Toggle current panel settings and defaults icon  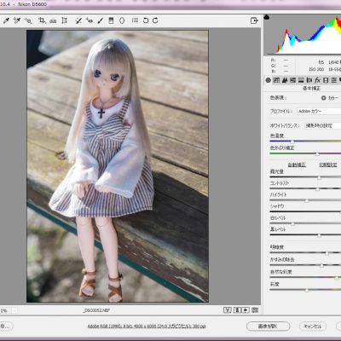click(x=255, y=310)
